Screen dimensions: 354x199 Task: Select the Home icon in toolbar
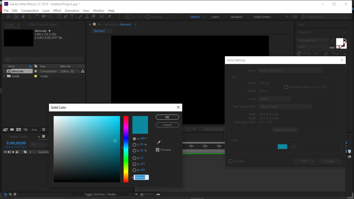8,17
